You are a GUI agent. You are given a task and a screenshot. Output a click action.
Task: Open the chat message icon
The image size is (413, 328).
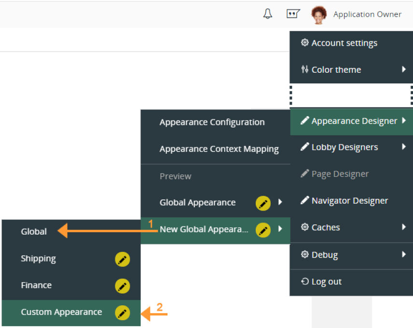coord(293,14)
